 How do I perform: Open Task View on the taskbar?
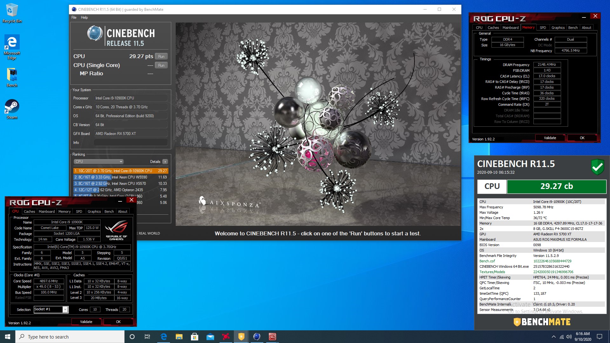coord(147,337)
